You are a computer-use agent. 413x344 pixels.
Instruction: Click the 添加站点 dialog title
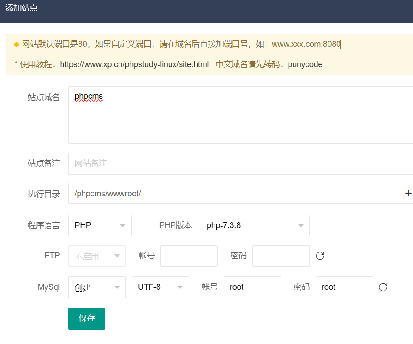pyautogui.click(x=21, y=8)
